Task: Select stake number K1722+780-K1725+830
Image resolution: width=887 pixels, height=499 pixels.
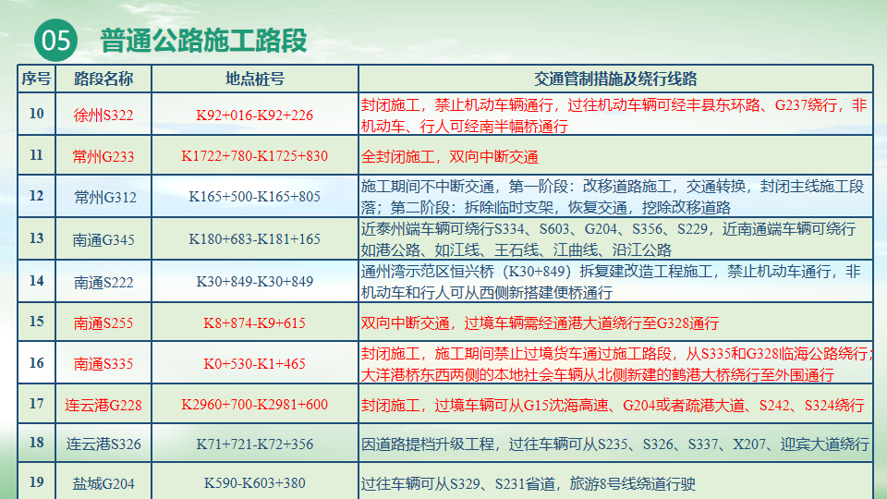Action: (255, 156)
